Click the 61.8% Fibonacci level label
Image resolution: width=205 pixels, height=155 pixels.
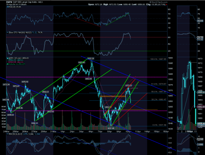click(158, 84)
